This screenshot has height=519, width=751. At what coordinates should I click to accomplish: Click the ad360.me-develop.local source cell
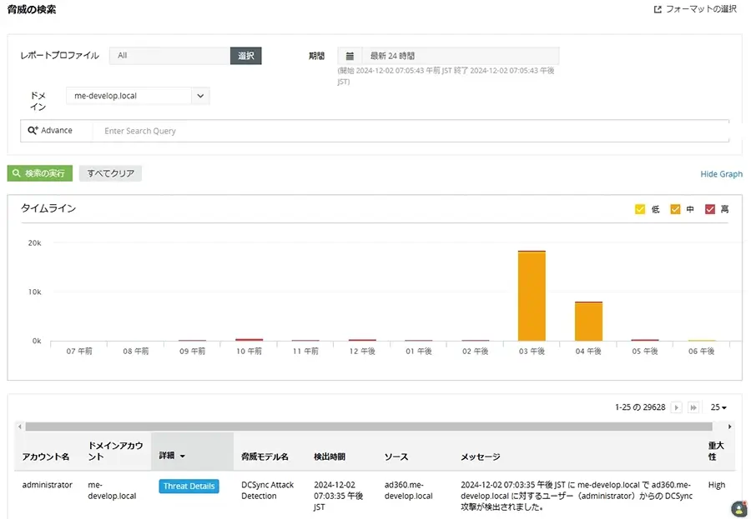tap(408, 491)
